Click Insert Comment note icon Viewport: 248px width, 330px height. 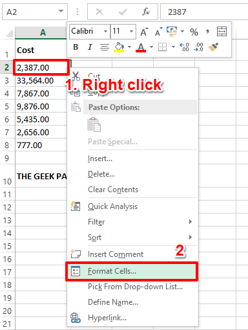coord(76,254)
